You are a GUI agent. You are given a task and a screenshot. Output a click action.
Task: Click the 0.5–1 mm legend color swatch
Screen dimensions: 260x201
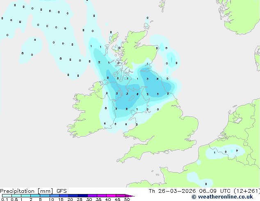[x=16, y=196]
